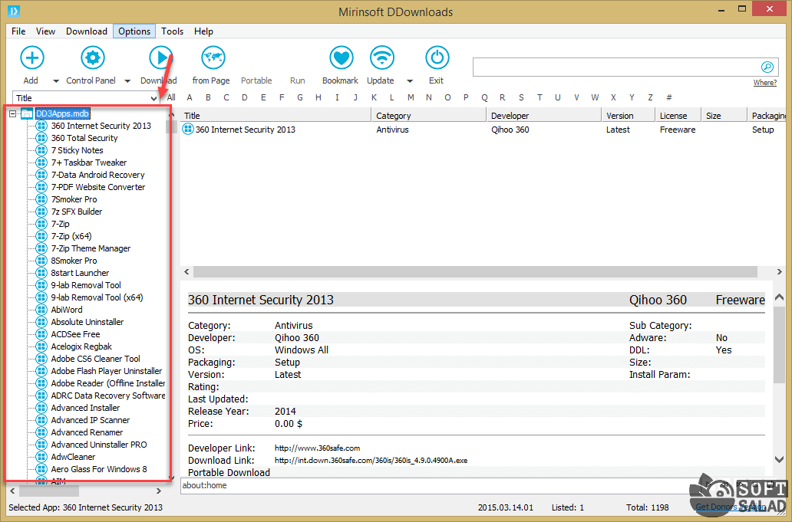Click the from Page globe icon
792x522 pixels.
tap(212, 57)
